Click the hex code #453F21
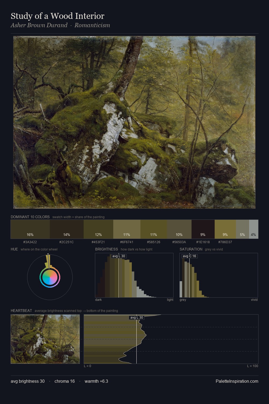This screenshot has width=269, height=404. click(x=98, y=242)
